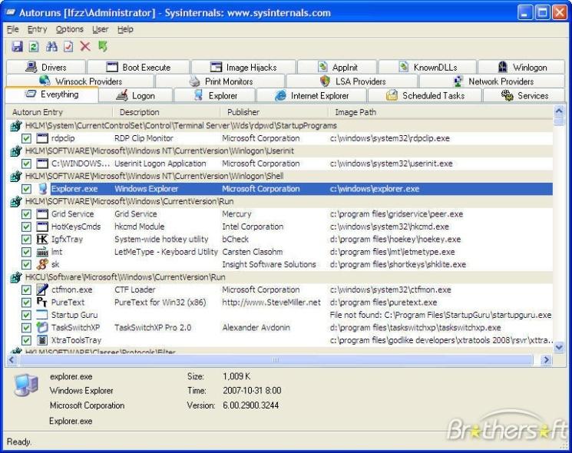
Task: Toggle the ctfmon.exe entry checkbox
Action: [x=26, y=289]
